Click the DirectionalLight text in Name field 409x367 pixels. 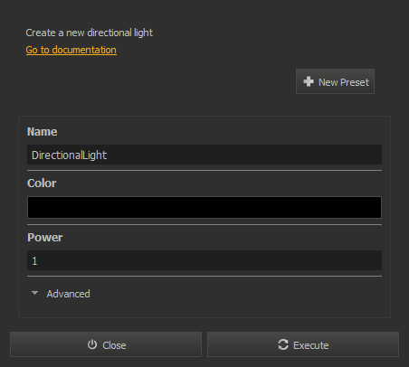coord(69,155)
